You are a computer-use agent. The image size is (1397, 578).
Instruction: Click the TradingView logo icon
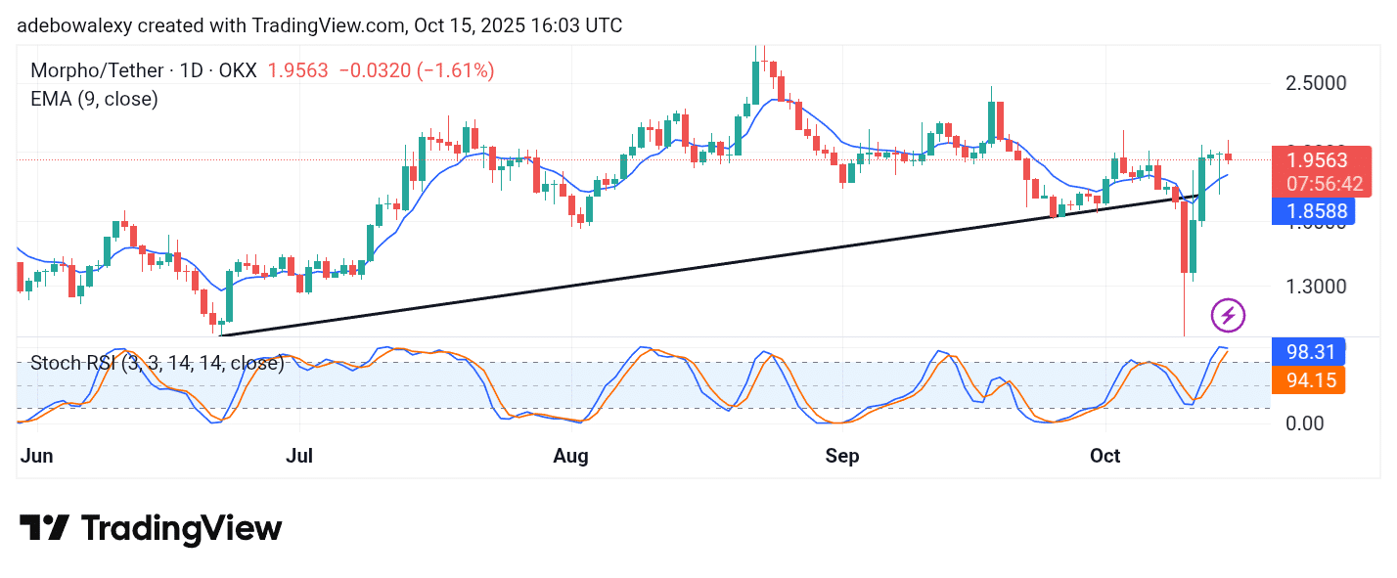[x=44, y=529]
